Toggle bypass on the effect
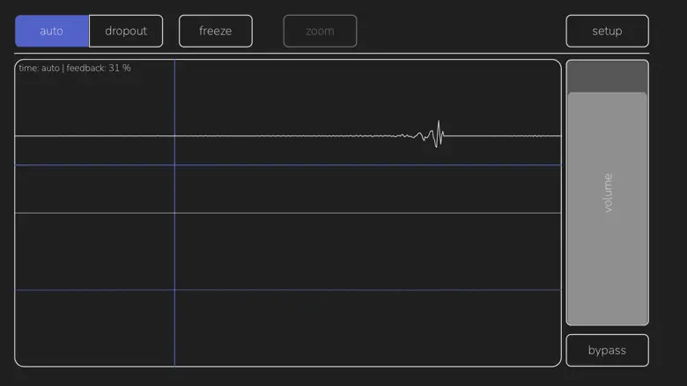 point(607,350)
